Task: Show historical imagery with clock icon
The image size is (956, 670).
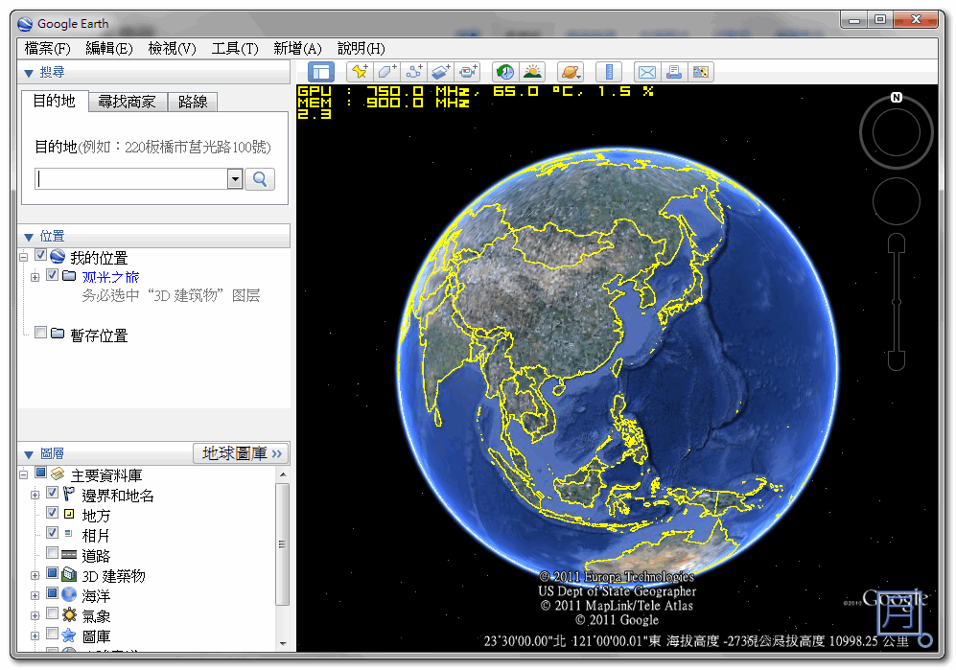Action: pyautogui.click(x=504, y=71)
